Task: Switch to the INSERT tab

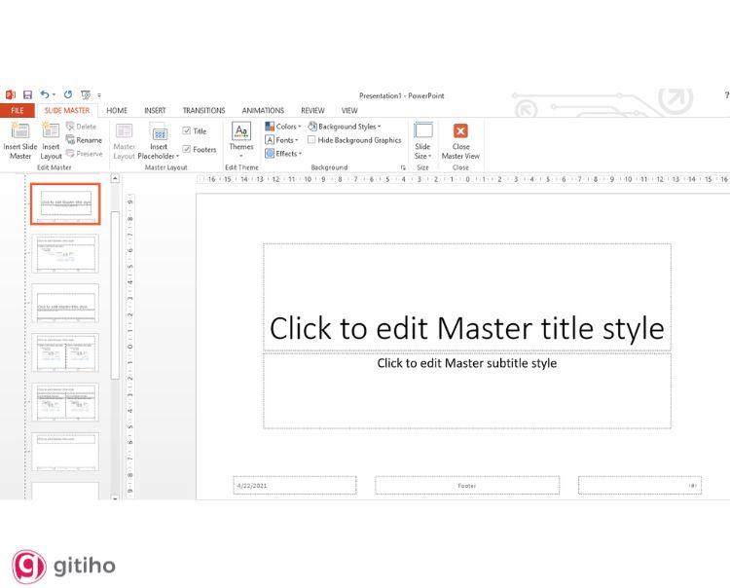Action: click(155, 110)
